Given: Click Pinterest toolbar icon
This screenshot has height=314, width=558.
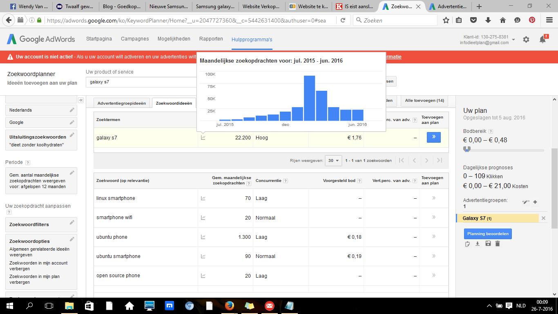Looking at the screenshot, I should tap(532, 20).
